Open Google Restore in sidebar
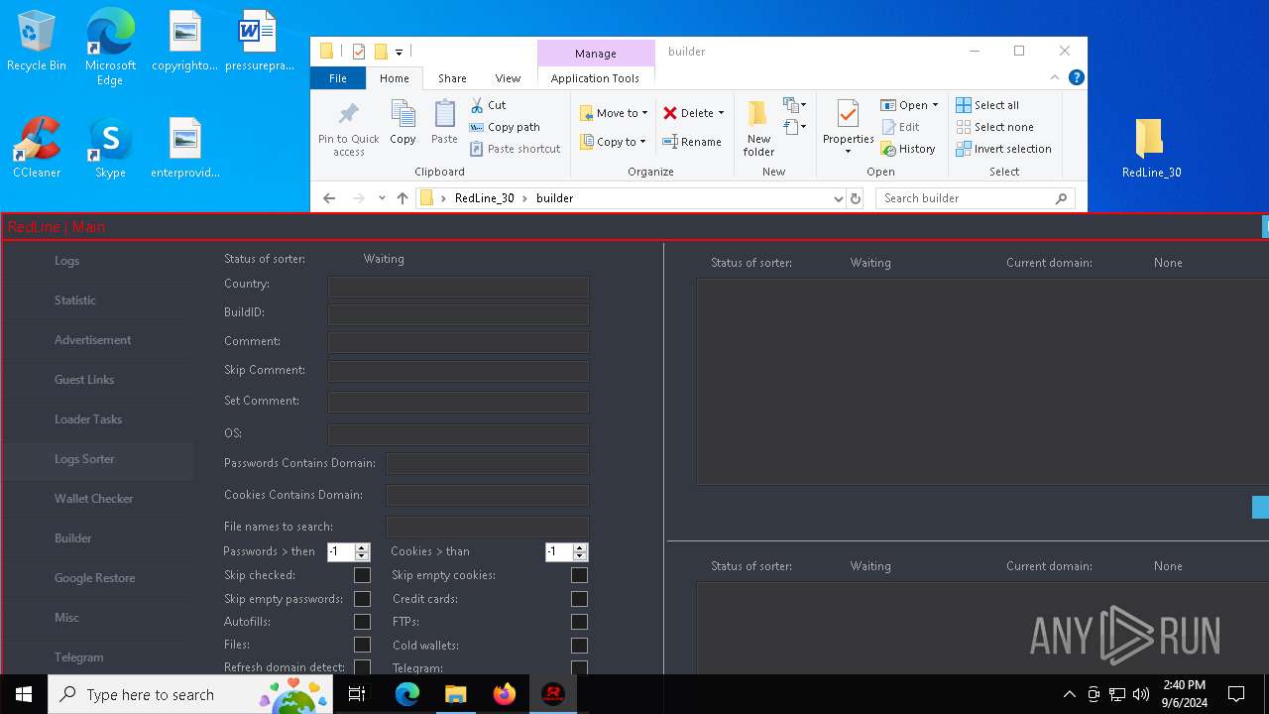 (x=94, y=578)
